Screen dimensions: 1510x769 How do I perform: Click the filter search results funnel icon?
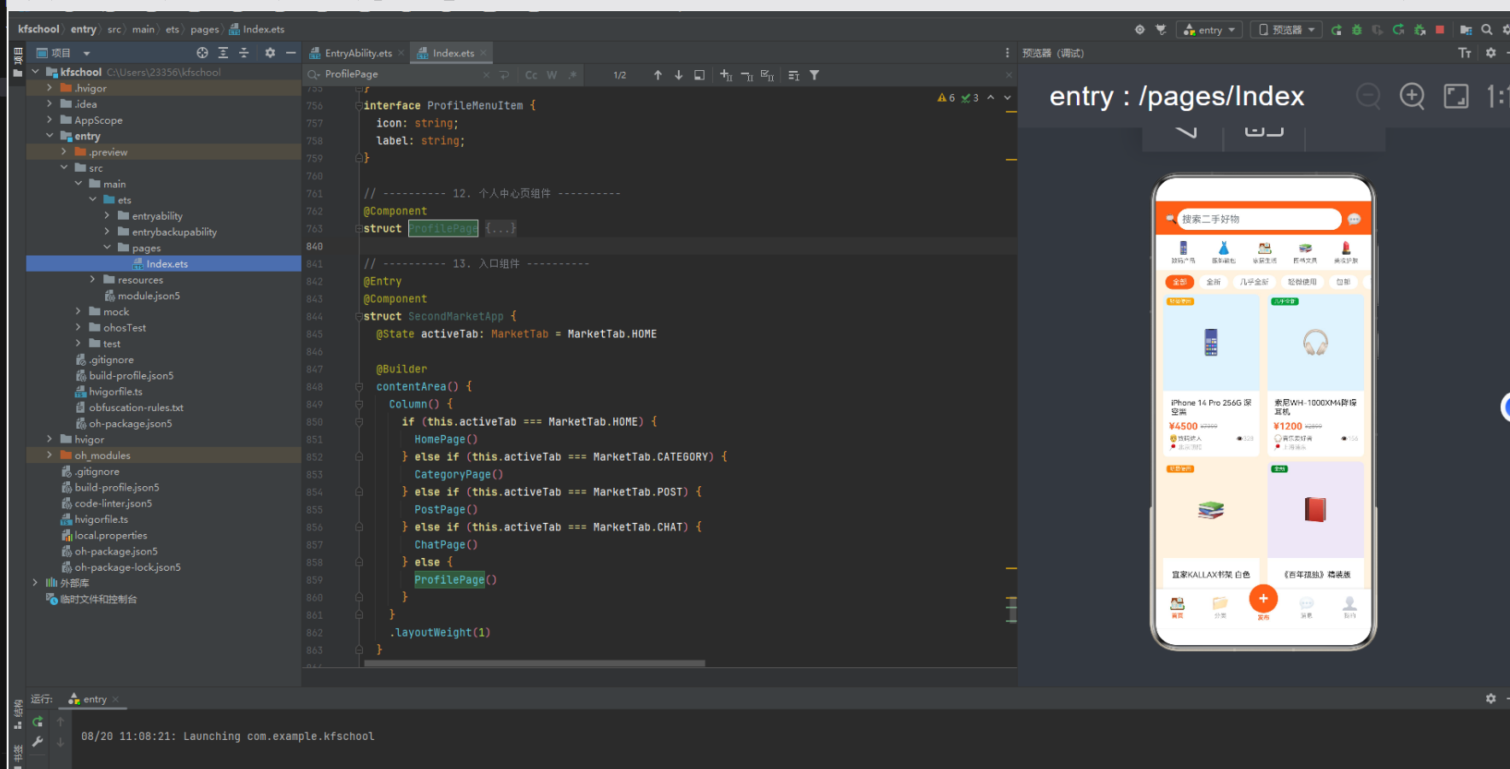coord(814,75)
